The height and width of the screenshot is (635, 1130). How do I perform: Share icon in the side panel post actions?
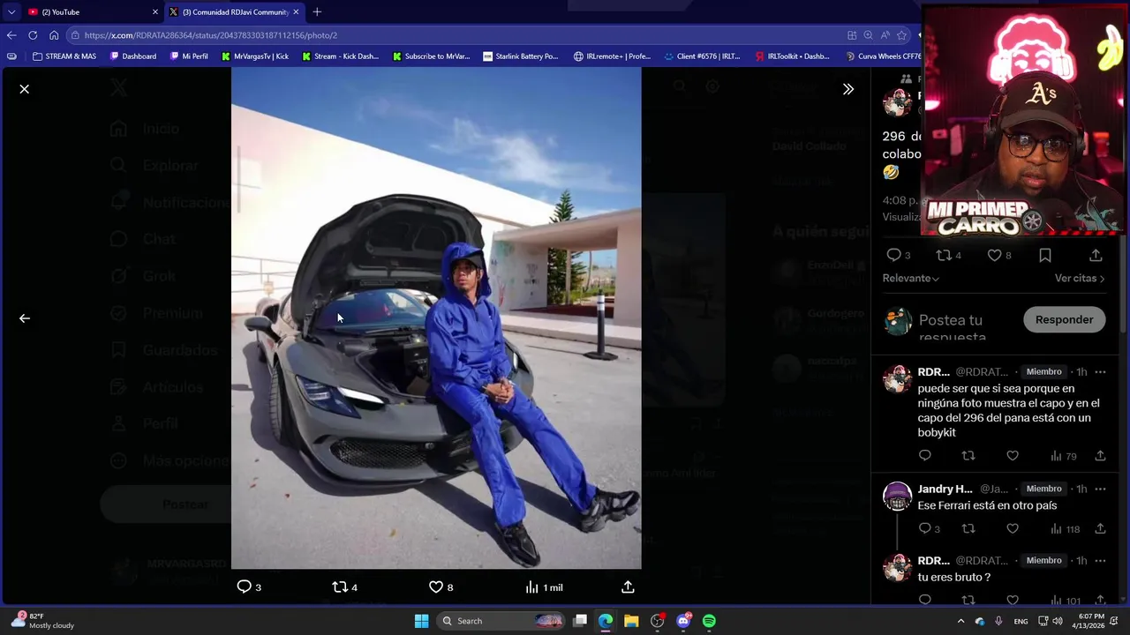(1096, 255)
